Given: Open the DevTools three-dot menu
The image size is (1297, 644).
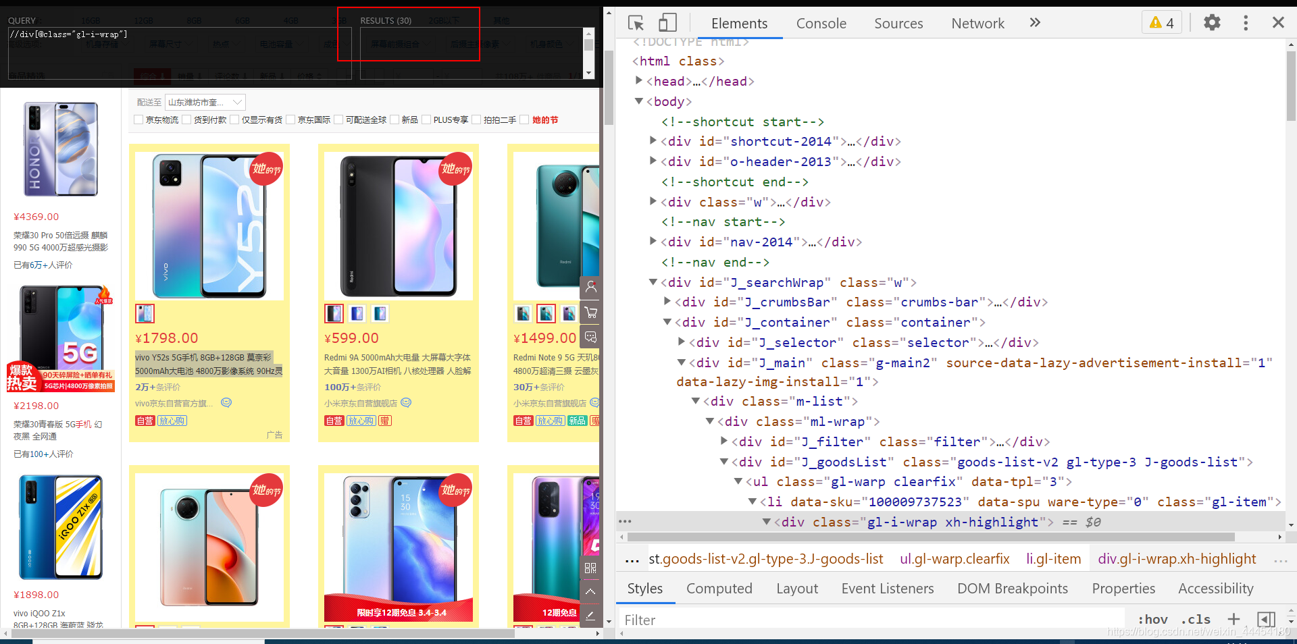Looking at the screenshot, I should click(1246, 23).
